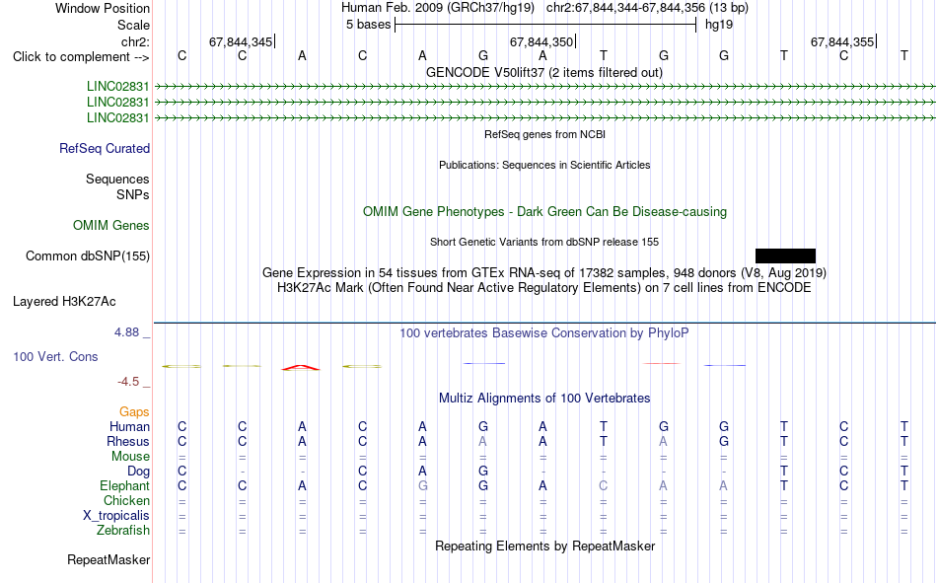Screen dimensions: 937x583
Task: Select the Human species label
Action: coord(129,426)
